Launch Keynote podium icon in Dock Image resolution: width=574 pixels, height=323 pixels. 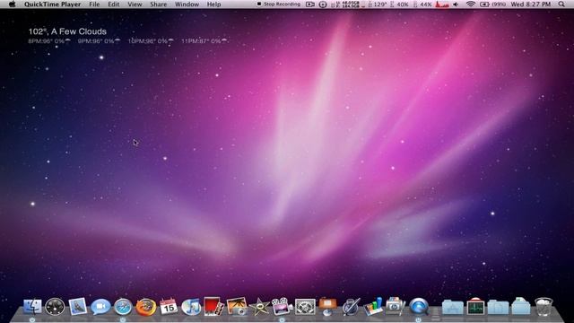pos(327,307)
